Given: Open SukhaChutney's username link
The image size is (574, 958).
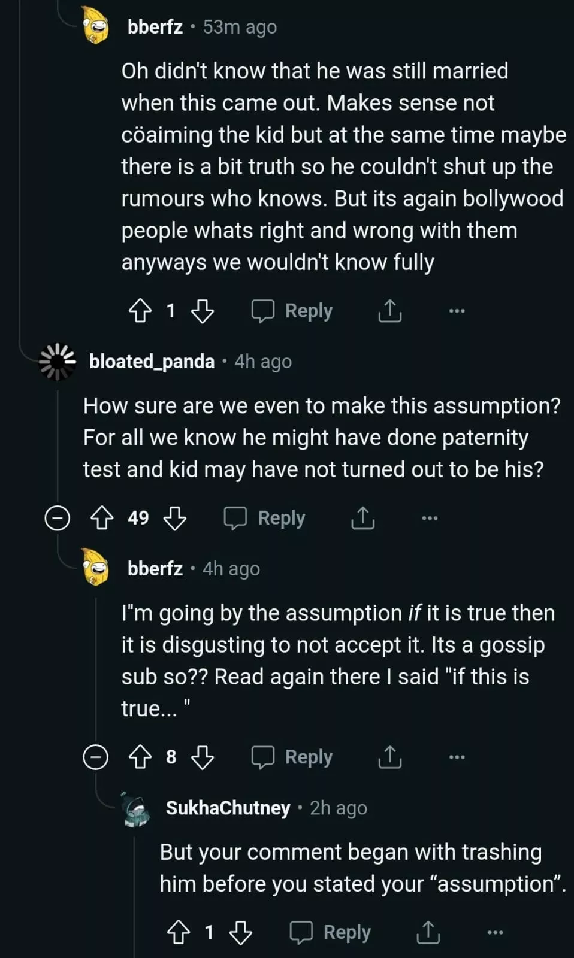Looking at the screenshot, I should tap(228, 808).
